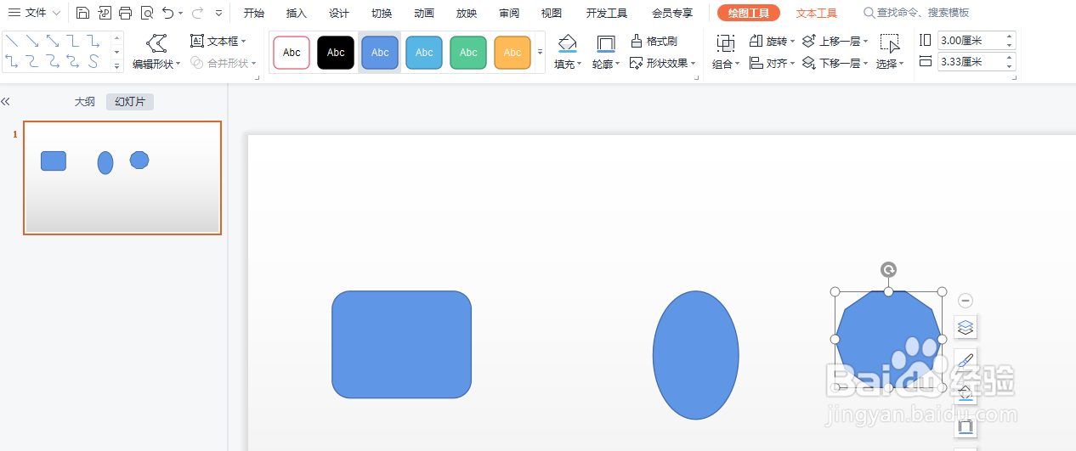
Task: Open the Design (设计) ribbon tab
Action: [339, 13]
